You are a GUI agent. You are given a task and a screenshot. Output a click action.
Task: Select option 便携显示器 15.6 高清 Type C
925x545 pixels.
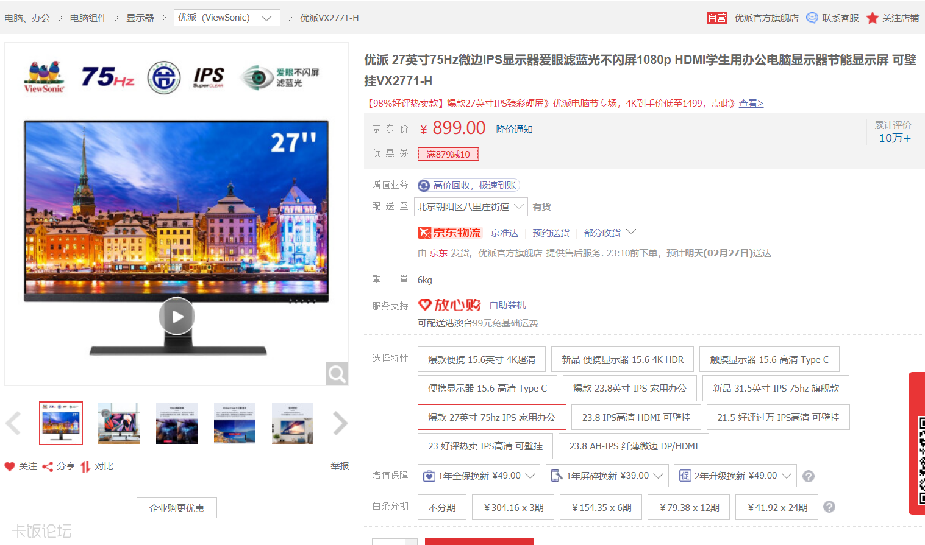pyautogui.click(x=487, y=388)
